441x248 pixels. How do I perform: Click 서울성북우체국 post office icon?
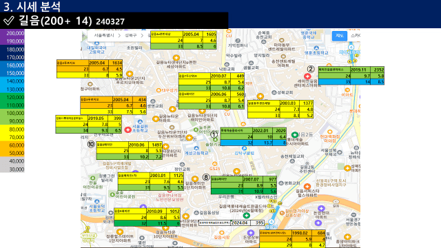[340, 152]
